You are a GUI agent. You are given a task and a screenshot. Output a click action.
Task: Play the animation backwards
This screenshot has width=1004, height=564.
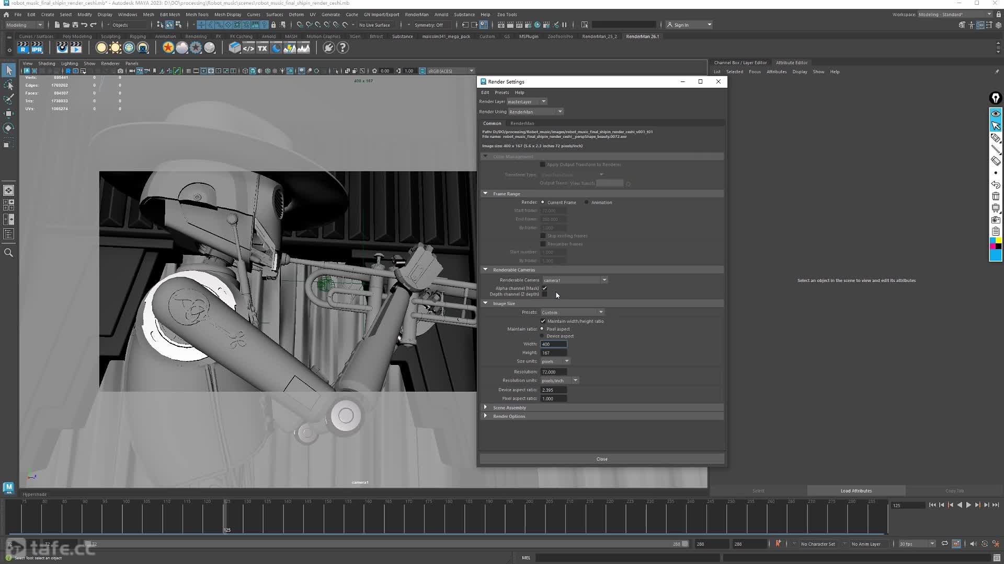point(960,505)
